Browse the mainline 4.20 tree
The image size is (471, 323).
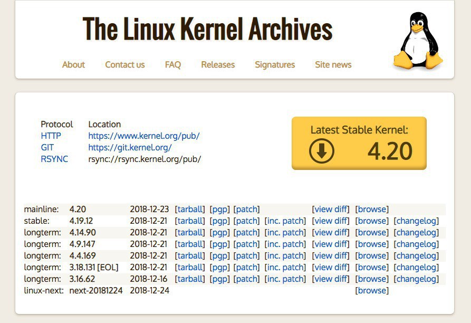point(372,209)
